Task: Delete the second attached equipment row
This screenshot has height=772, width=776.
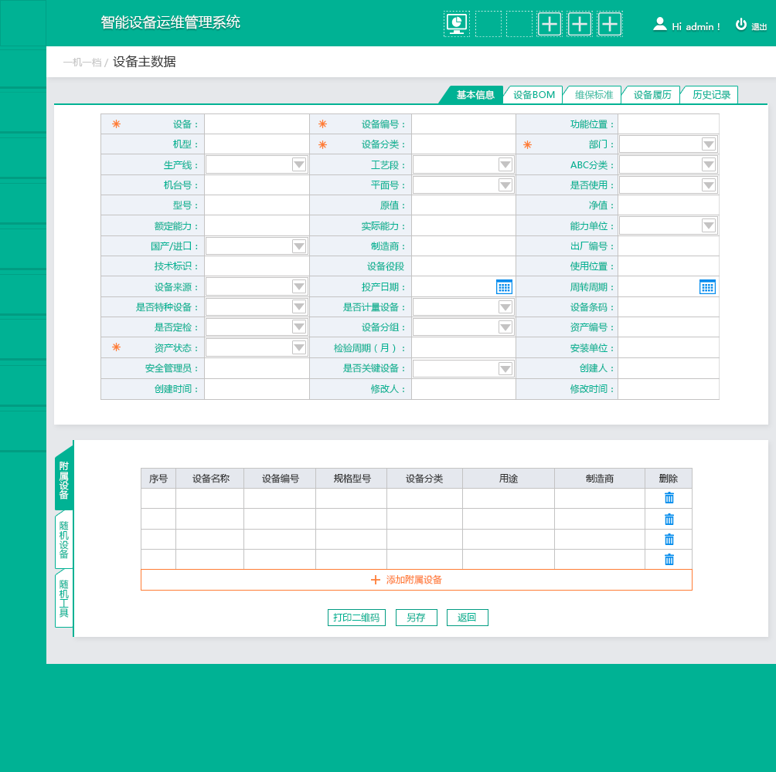Action: 669,520
